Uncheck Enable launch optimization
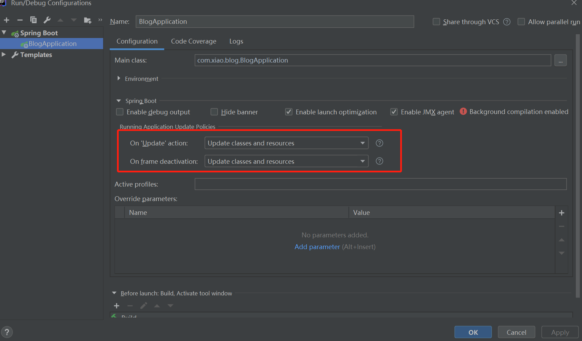Screen dimensions: 582x341 pyautogui.click(x=289, y=112)
